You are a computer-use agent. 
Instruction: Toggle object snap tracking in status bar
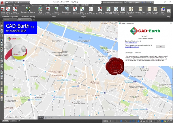point(130,121)
